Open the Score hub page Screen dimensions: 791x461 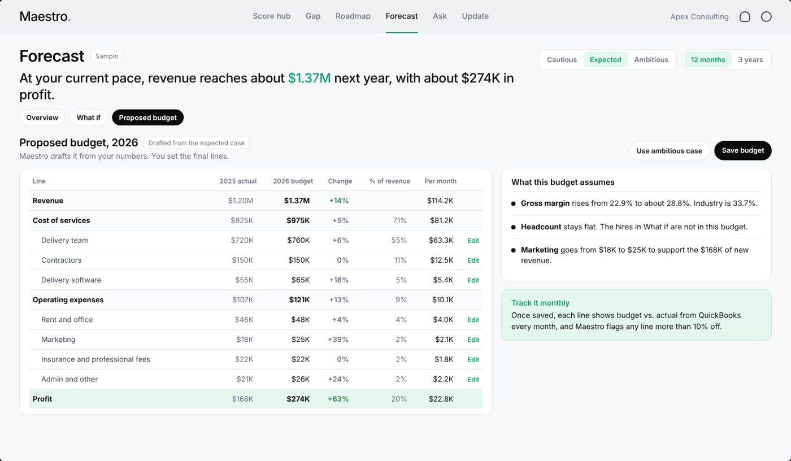tap(271, 16)
